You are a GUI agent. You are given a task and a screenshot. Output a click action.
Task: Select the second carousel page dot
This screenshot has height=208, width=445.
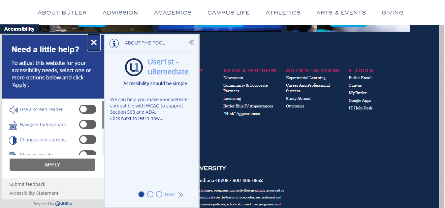pos(150,194)
